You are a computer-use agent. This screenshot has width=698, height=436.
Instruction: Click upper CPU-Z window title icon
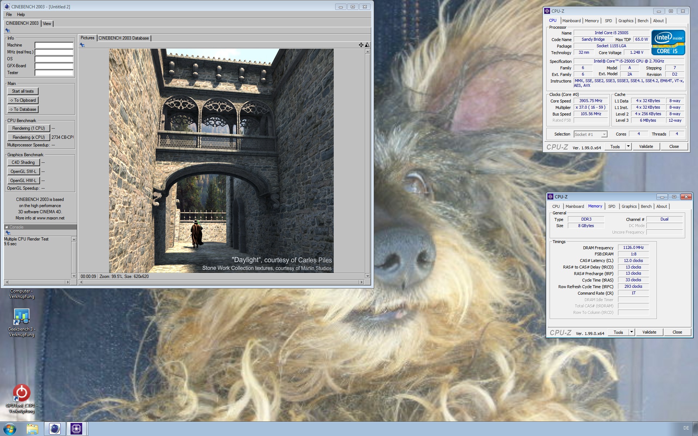pos(547,11)
